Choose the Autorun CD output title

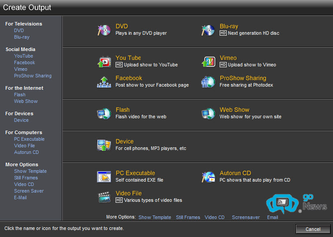point(236,173)
